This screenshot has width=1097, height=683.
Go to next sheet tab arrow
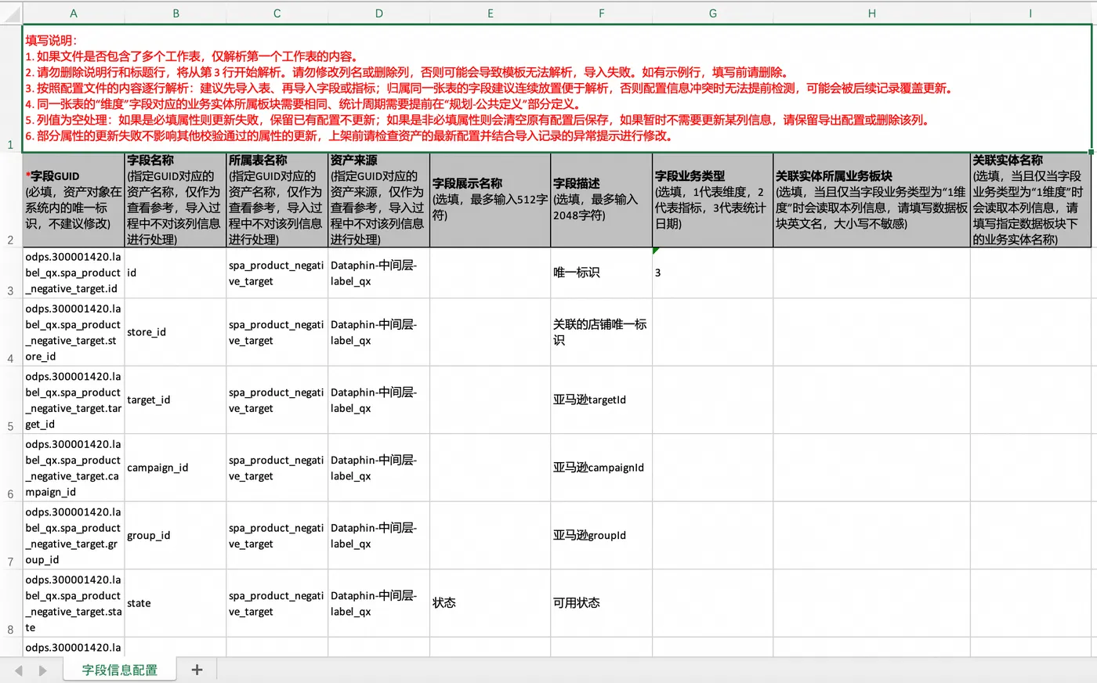42,670
